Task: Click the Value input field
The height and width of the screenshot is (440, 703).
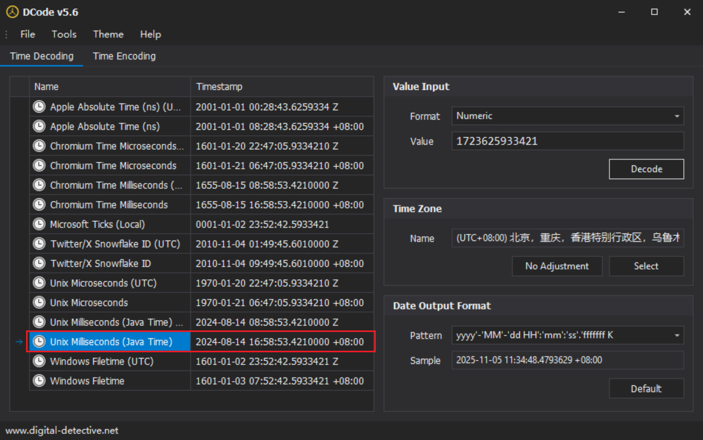Action: [567, 141]
